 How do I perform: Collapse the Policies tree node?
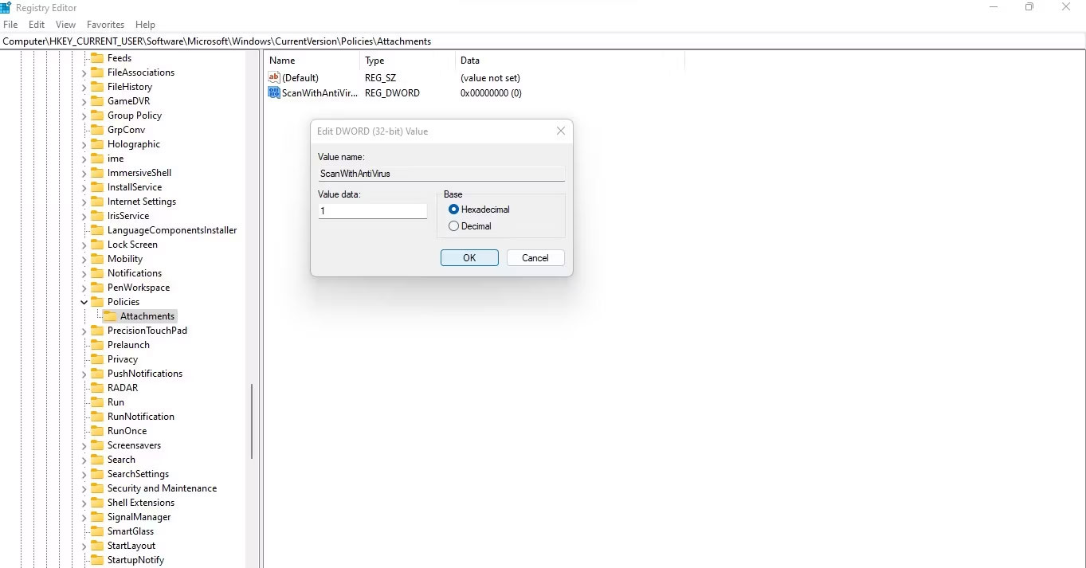pyautogui.click(x=84, y=301)
